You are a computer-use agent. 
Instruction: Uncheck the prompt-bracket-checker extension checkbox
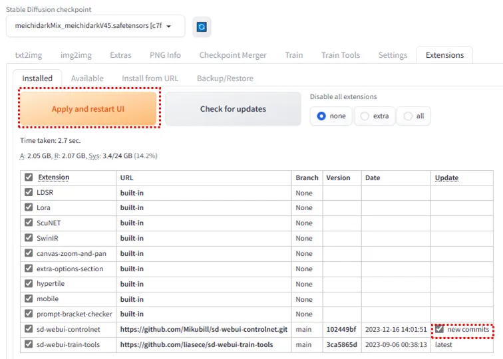point(29,314)
